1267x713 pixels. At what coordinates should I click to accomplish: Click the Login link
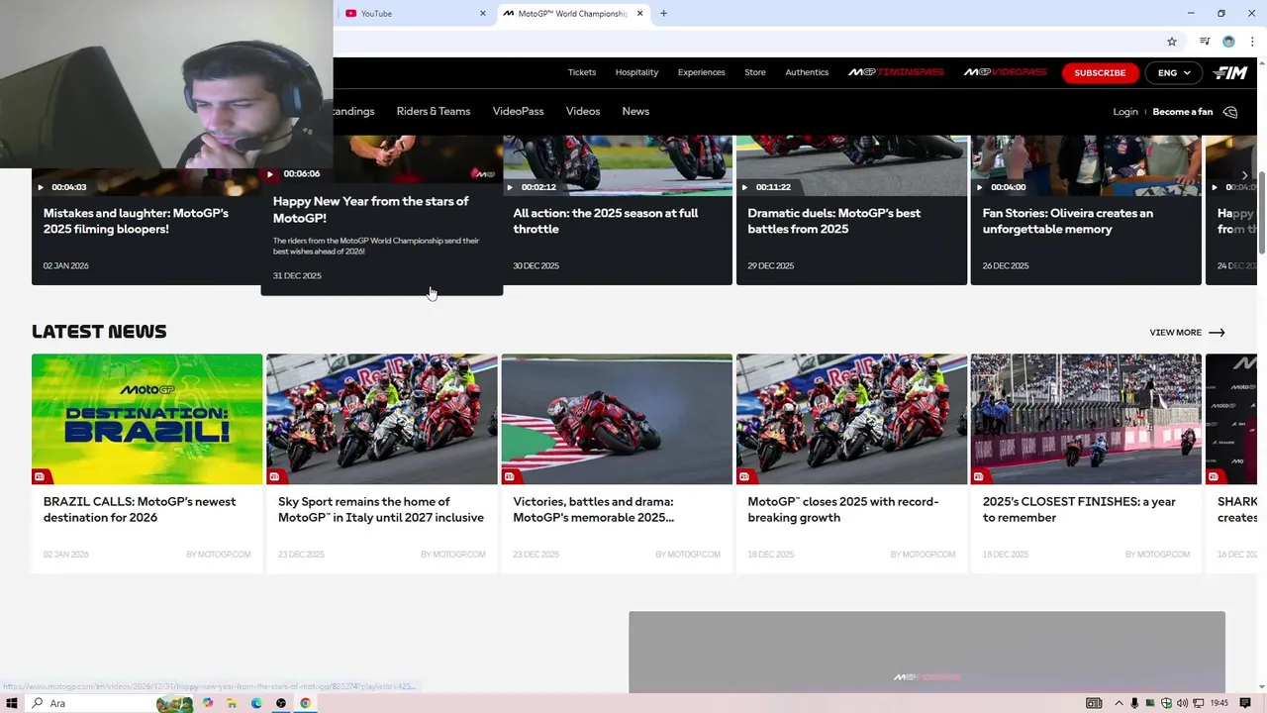pyautogui.click(x=1125, y=112)
